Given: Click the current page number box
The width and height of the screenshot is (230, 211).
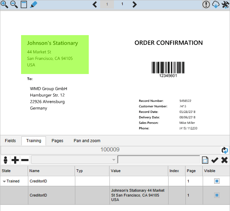Looking at the screenshot, I should [107, 4].
